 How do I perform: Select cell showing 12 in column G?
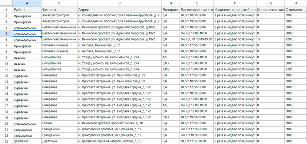coord(270,40)
